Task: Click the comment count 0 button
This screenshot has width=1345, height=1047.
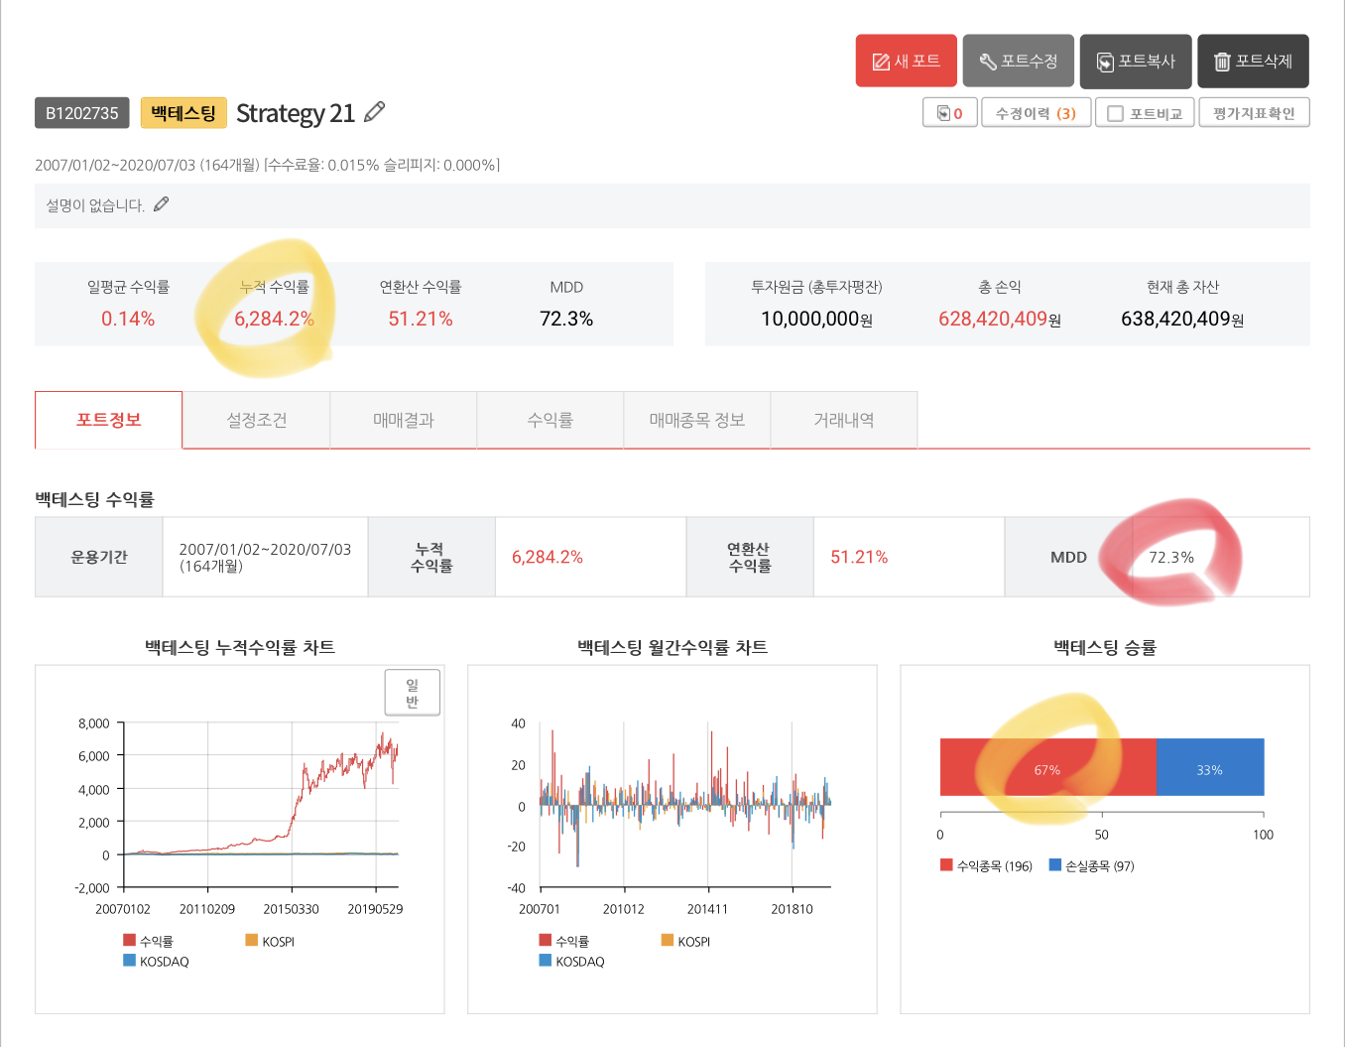Action: coord(949,113)
